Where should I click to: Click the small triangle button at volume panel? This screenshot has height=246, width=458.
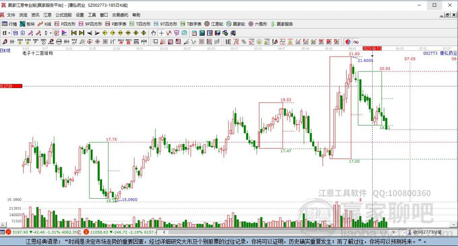pos(3,225)
